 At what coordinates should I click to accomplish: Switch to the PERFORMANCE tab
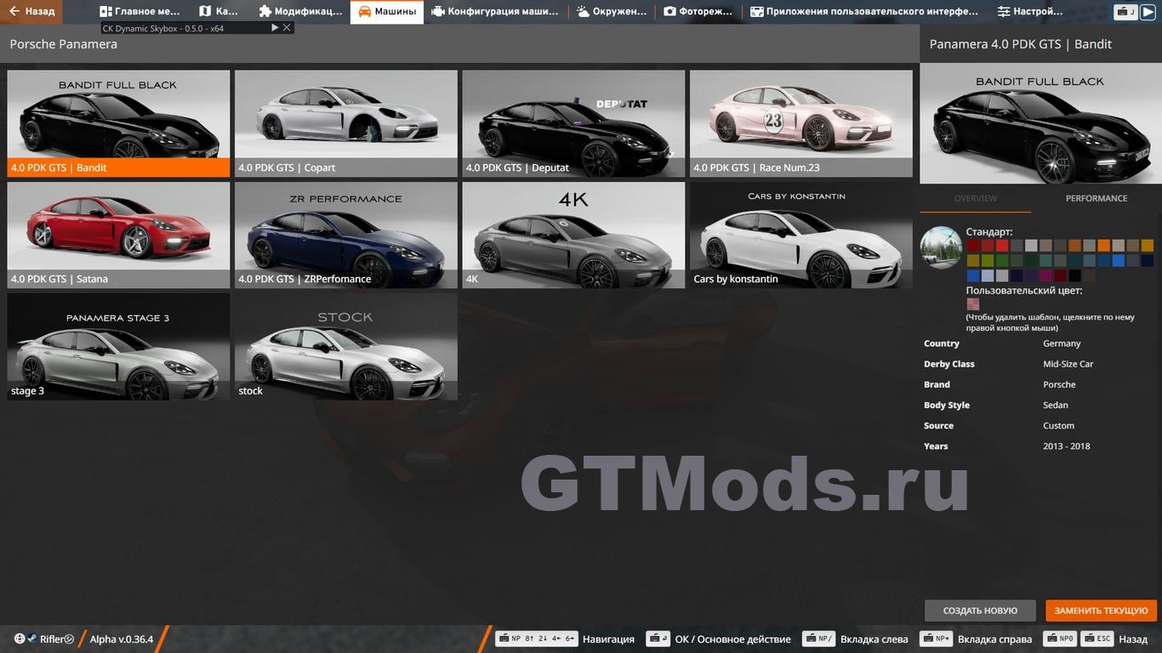click(x=1096, y=198)
